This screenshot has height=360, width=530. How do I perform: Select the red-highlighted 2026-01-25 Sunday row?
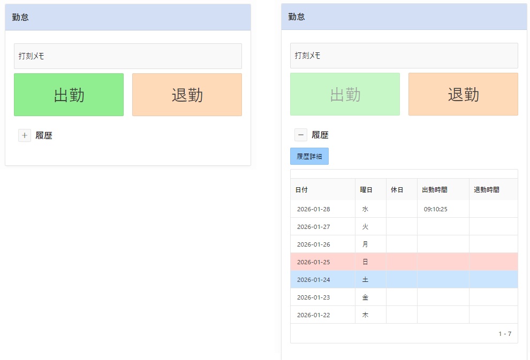pyautogui.click(x=404, y=262)
